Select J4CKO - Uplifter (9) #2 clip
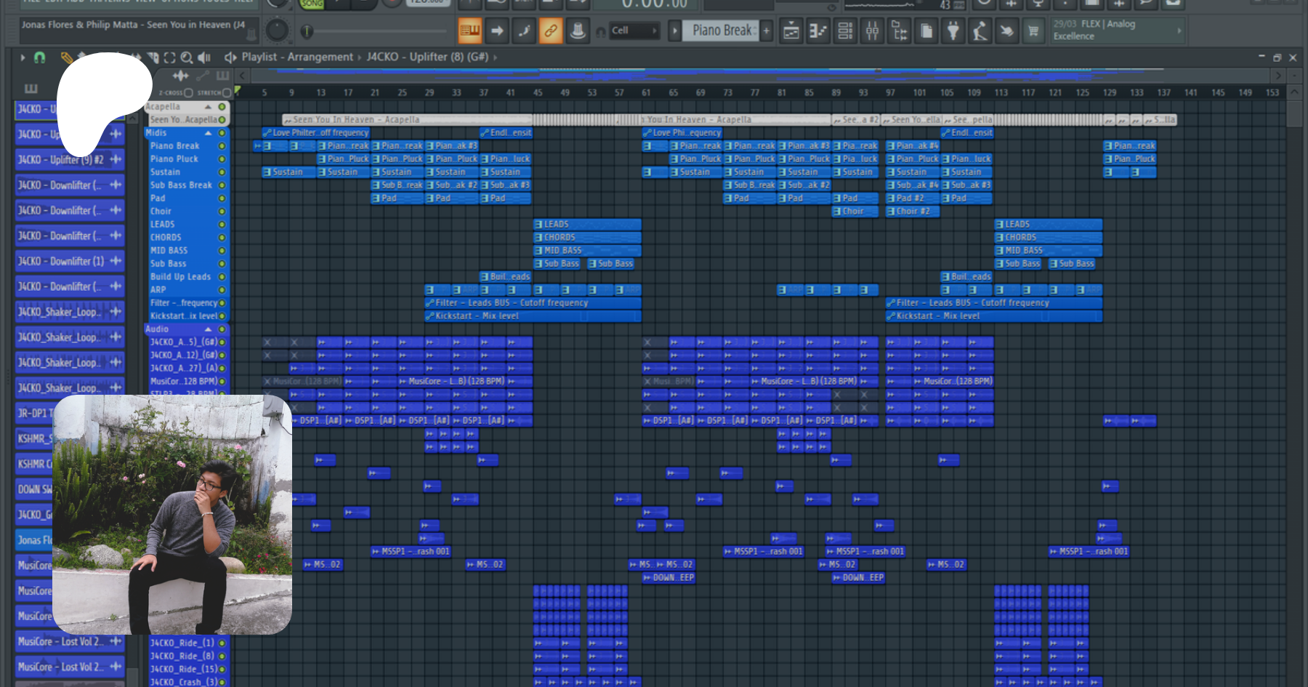Screen dimensions: 1308x687 tap(61, 160)
